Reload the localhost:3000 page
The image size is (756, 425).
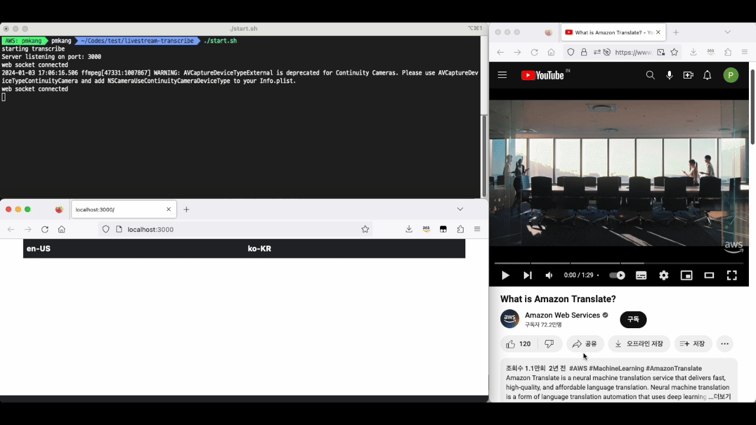point(45,230)
